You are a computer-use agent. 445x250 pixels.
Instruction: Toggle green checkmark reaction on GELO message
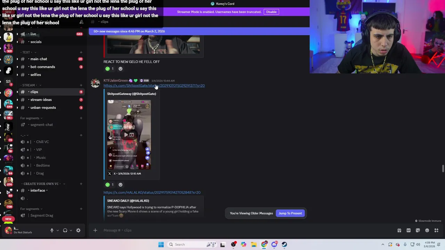coord(110,69)
